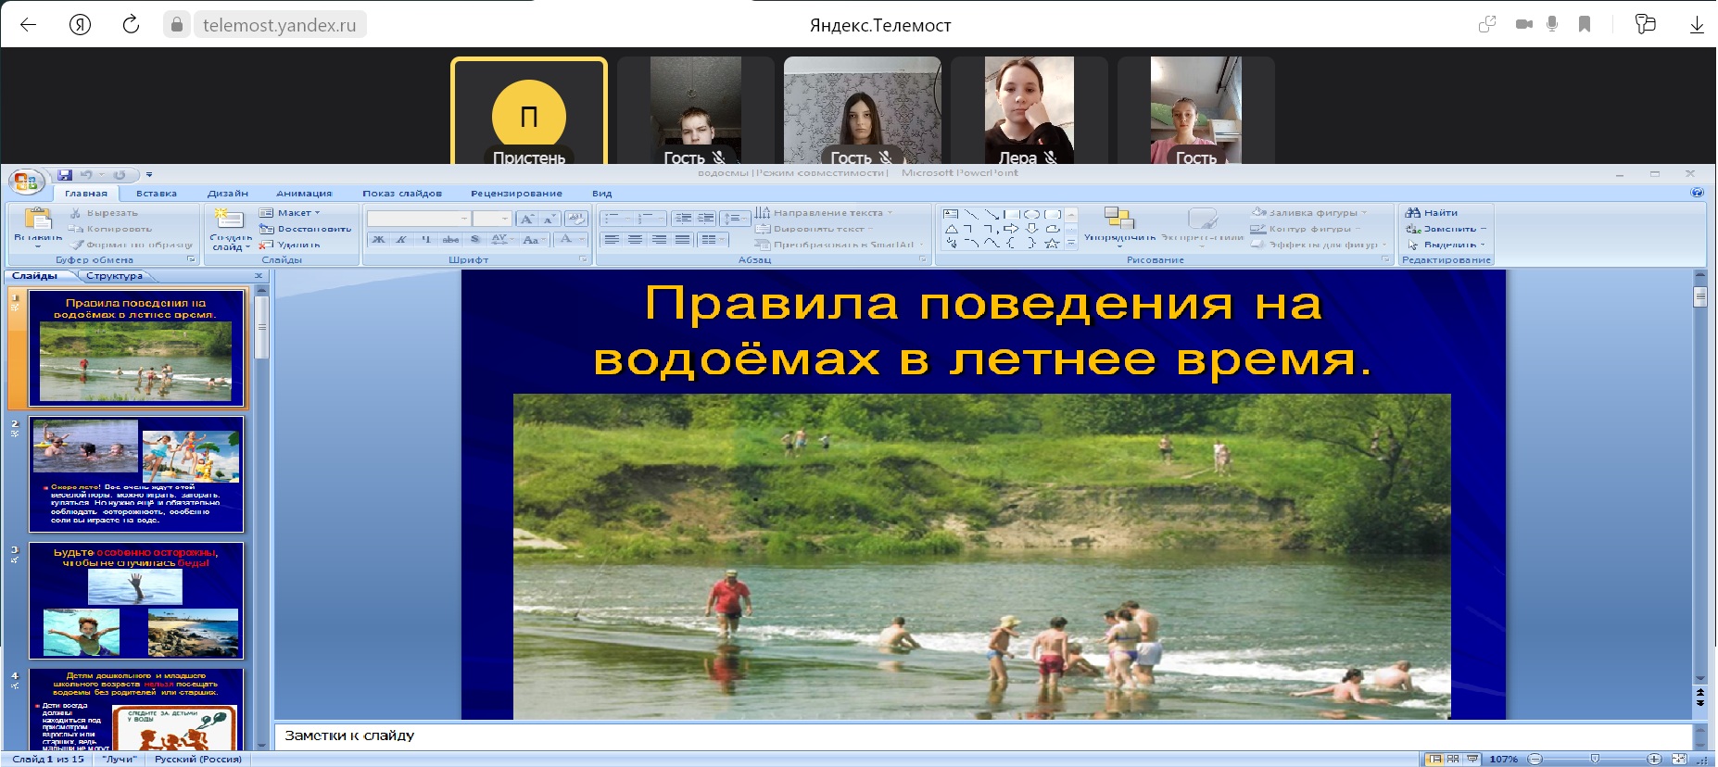Reload the Telemost page
The image size is (1718, 767).
pyautogui.click(x=131, y=24)
